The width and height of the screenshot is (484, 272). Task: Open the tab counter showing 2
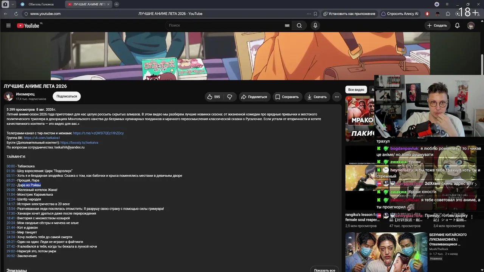click(5, 4)
